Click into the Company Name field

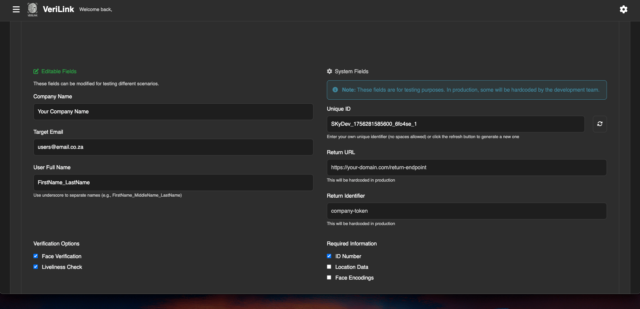[173, 112]
